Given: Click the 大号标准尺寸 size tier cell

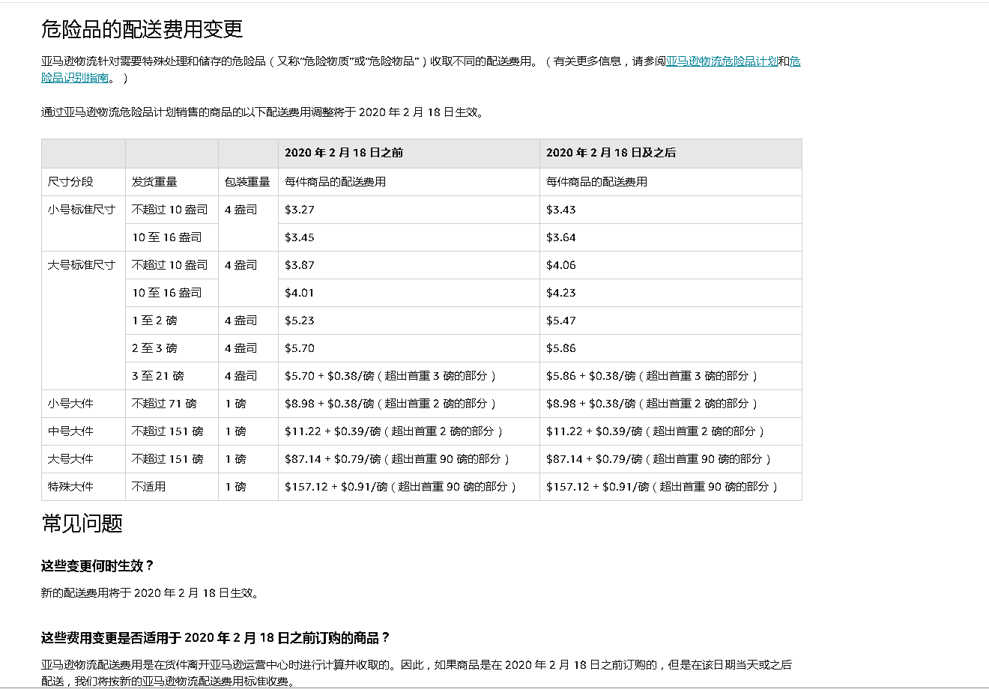Looking at the screenshot, I should tap(83, 321).
